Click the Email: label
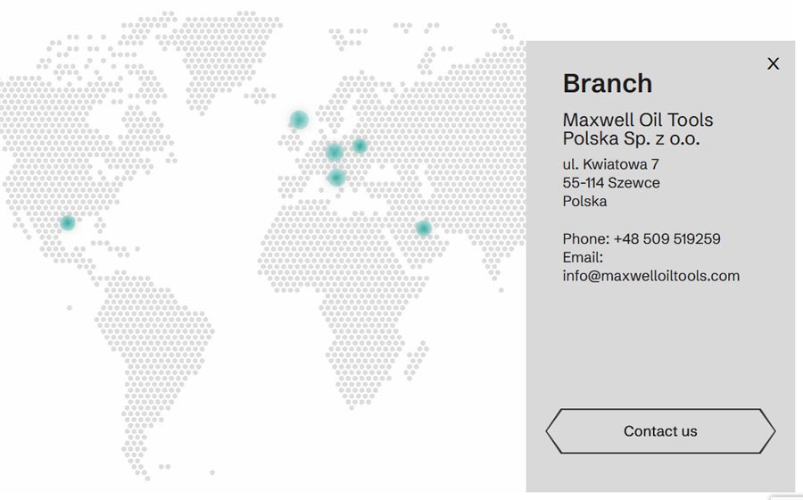The height and width of the screenshot is (500, 803). 583,257
